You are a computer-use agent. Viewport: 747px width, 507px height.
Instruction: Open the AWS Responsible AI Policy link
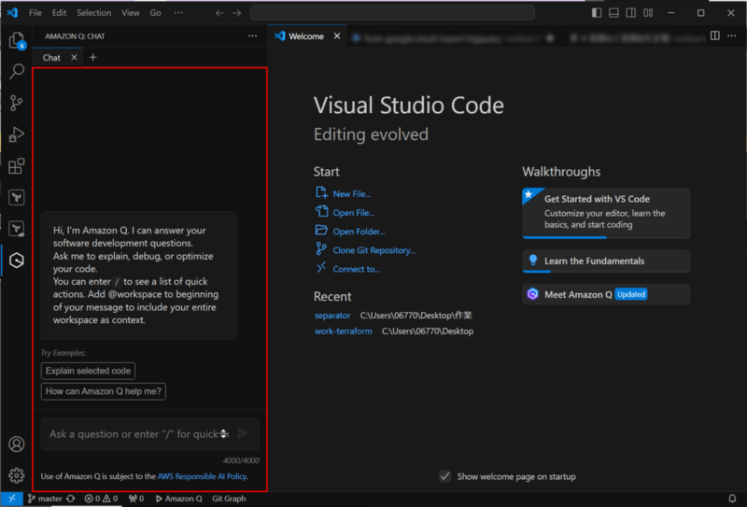click(x=202, y=476)
